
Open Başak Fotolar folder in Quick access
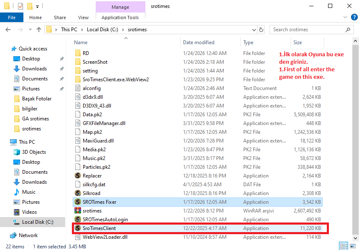click(x=33, y=99)
